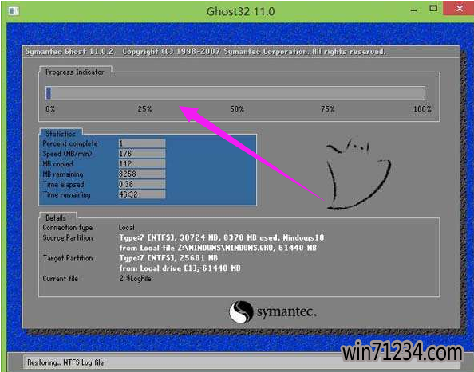Click the MB remaining label

[x=63, y=174]
